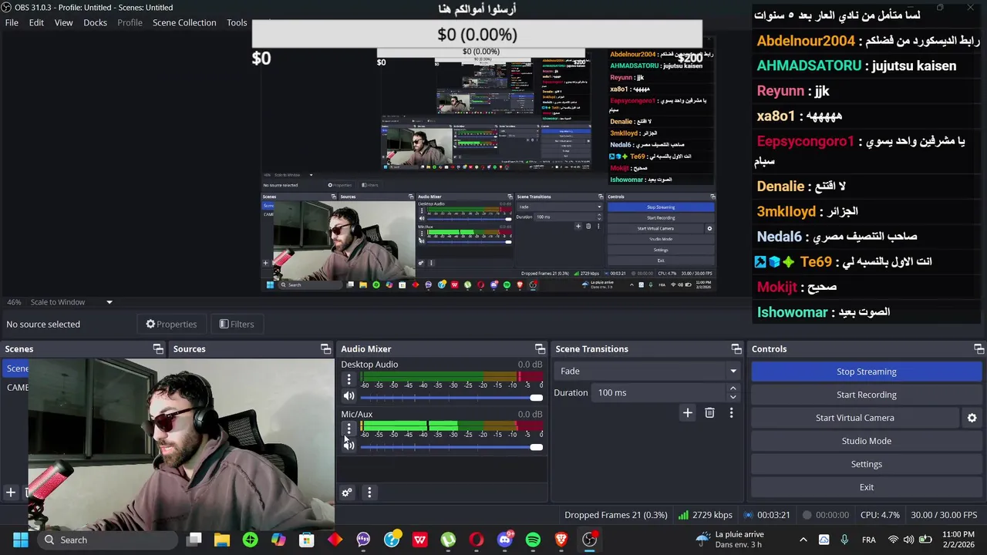Viewport: 987px width, 555px height.
Task: Open the weather widget La pluie arrive
Action: (729, 540)
